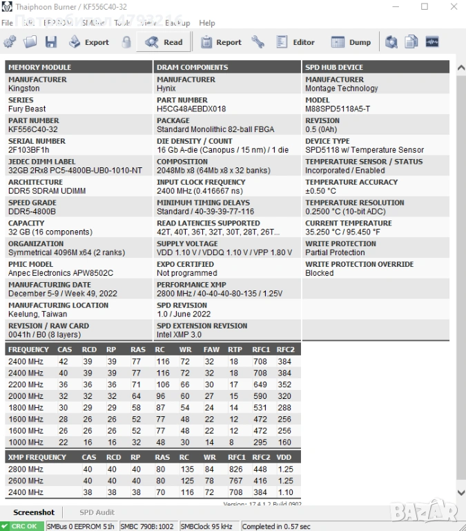The height and width of the screenshot is (531, 466).
Task: Click 'SPD HUB DEVICE' section header
Action: [376, 67]
